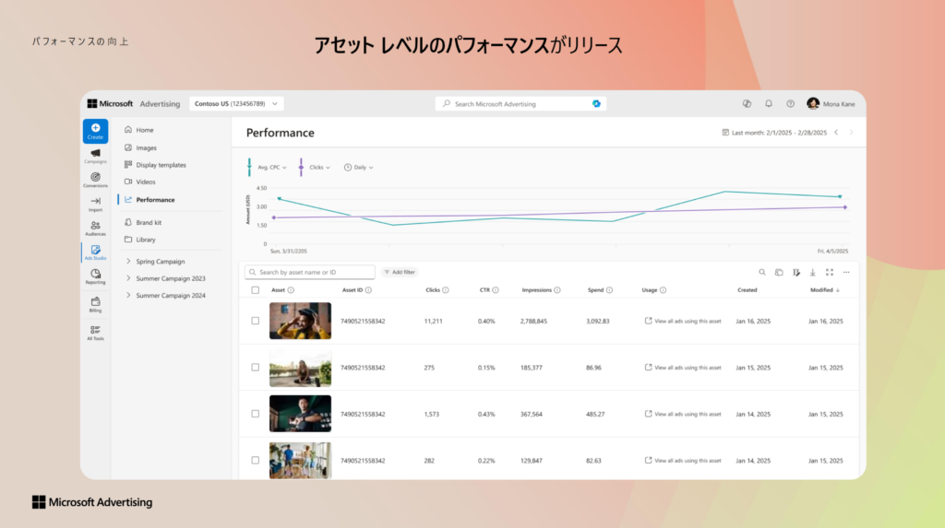Screen dimensions: 945x528
Task: Check the row with 282 clicks
Action: click(x=256, y=460)
